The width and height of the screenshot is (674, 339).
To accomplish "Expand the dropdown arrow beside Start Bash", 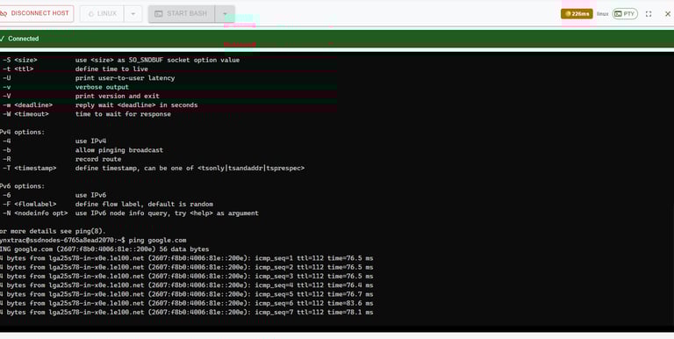I will 225,14.
